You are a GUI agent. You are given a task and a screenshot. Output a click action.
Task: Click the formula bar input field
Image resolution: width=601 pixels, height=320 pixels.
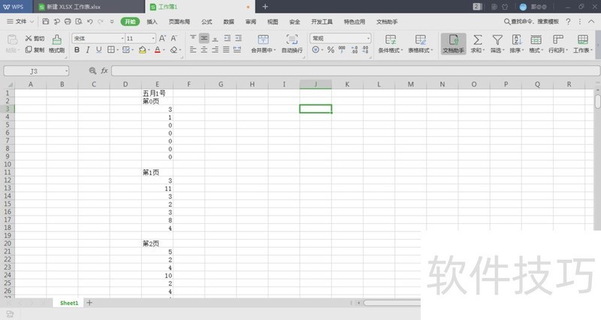coord(355,71)
